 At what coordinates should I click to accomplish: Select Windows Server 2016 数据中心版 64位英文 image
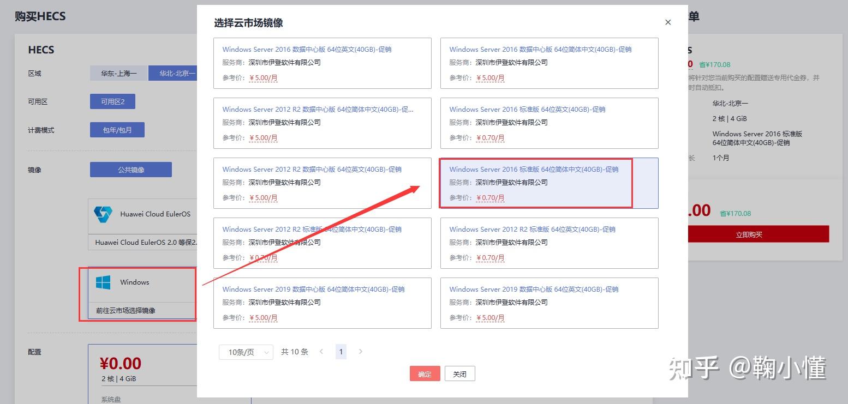[x=323, y=63]
